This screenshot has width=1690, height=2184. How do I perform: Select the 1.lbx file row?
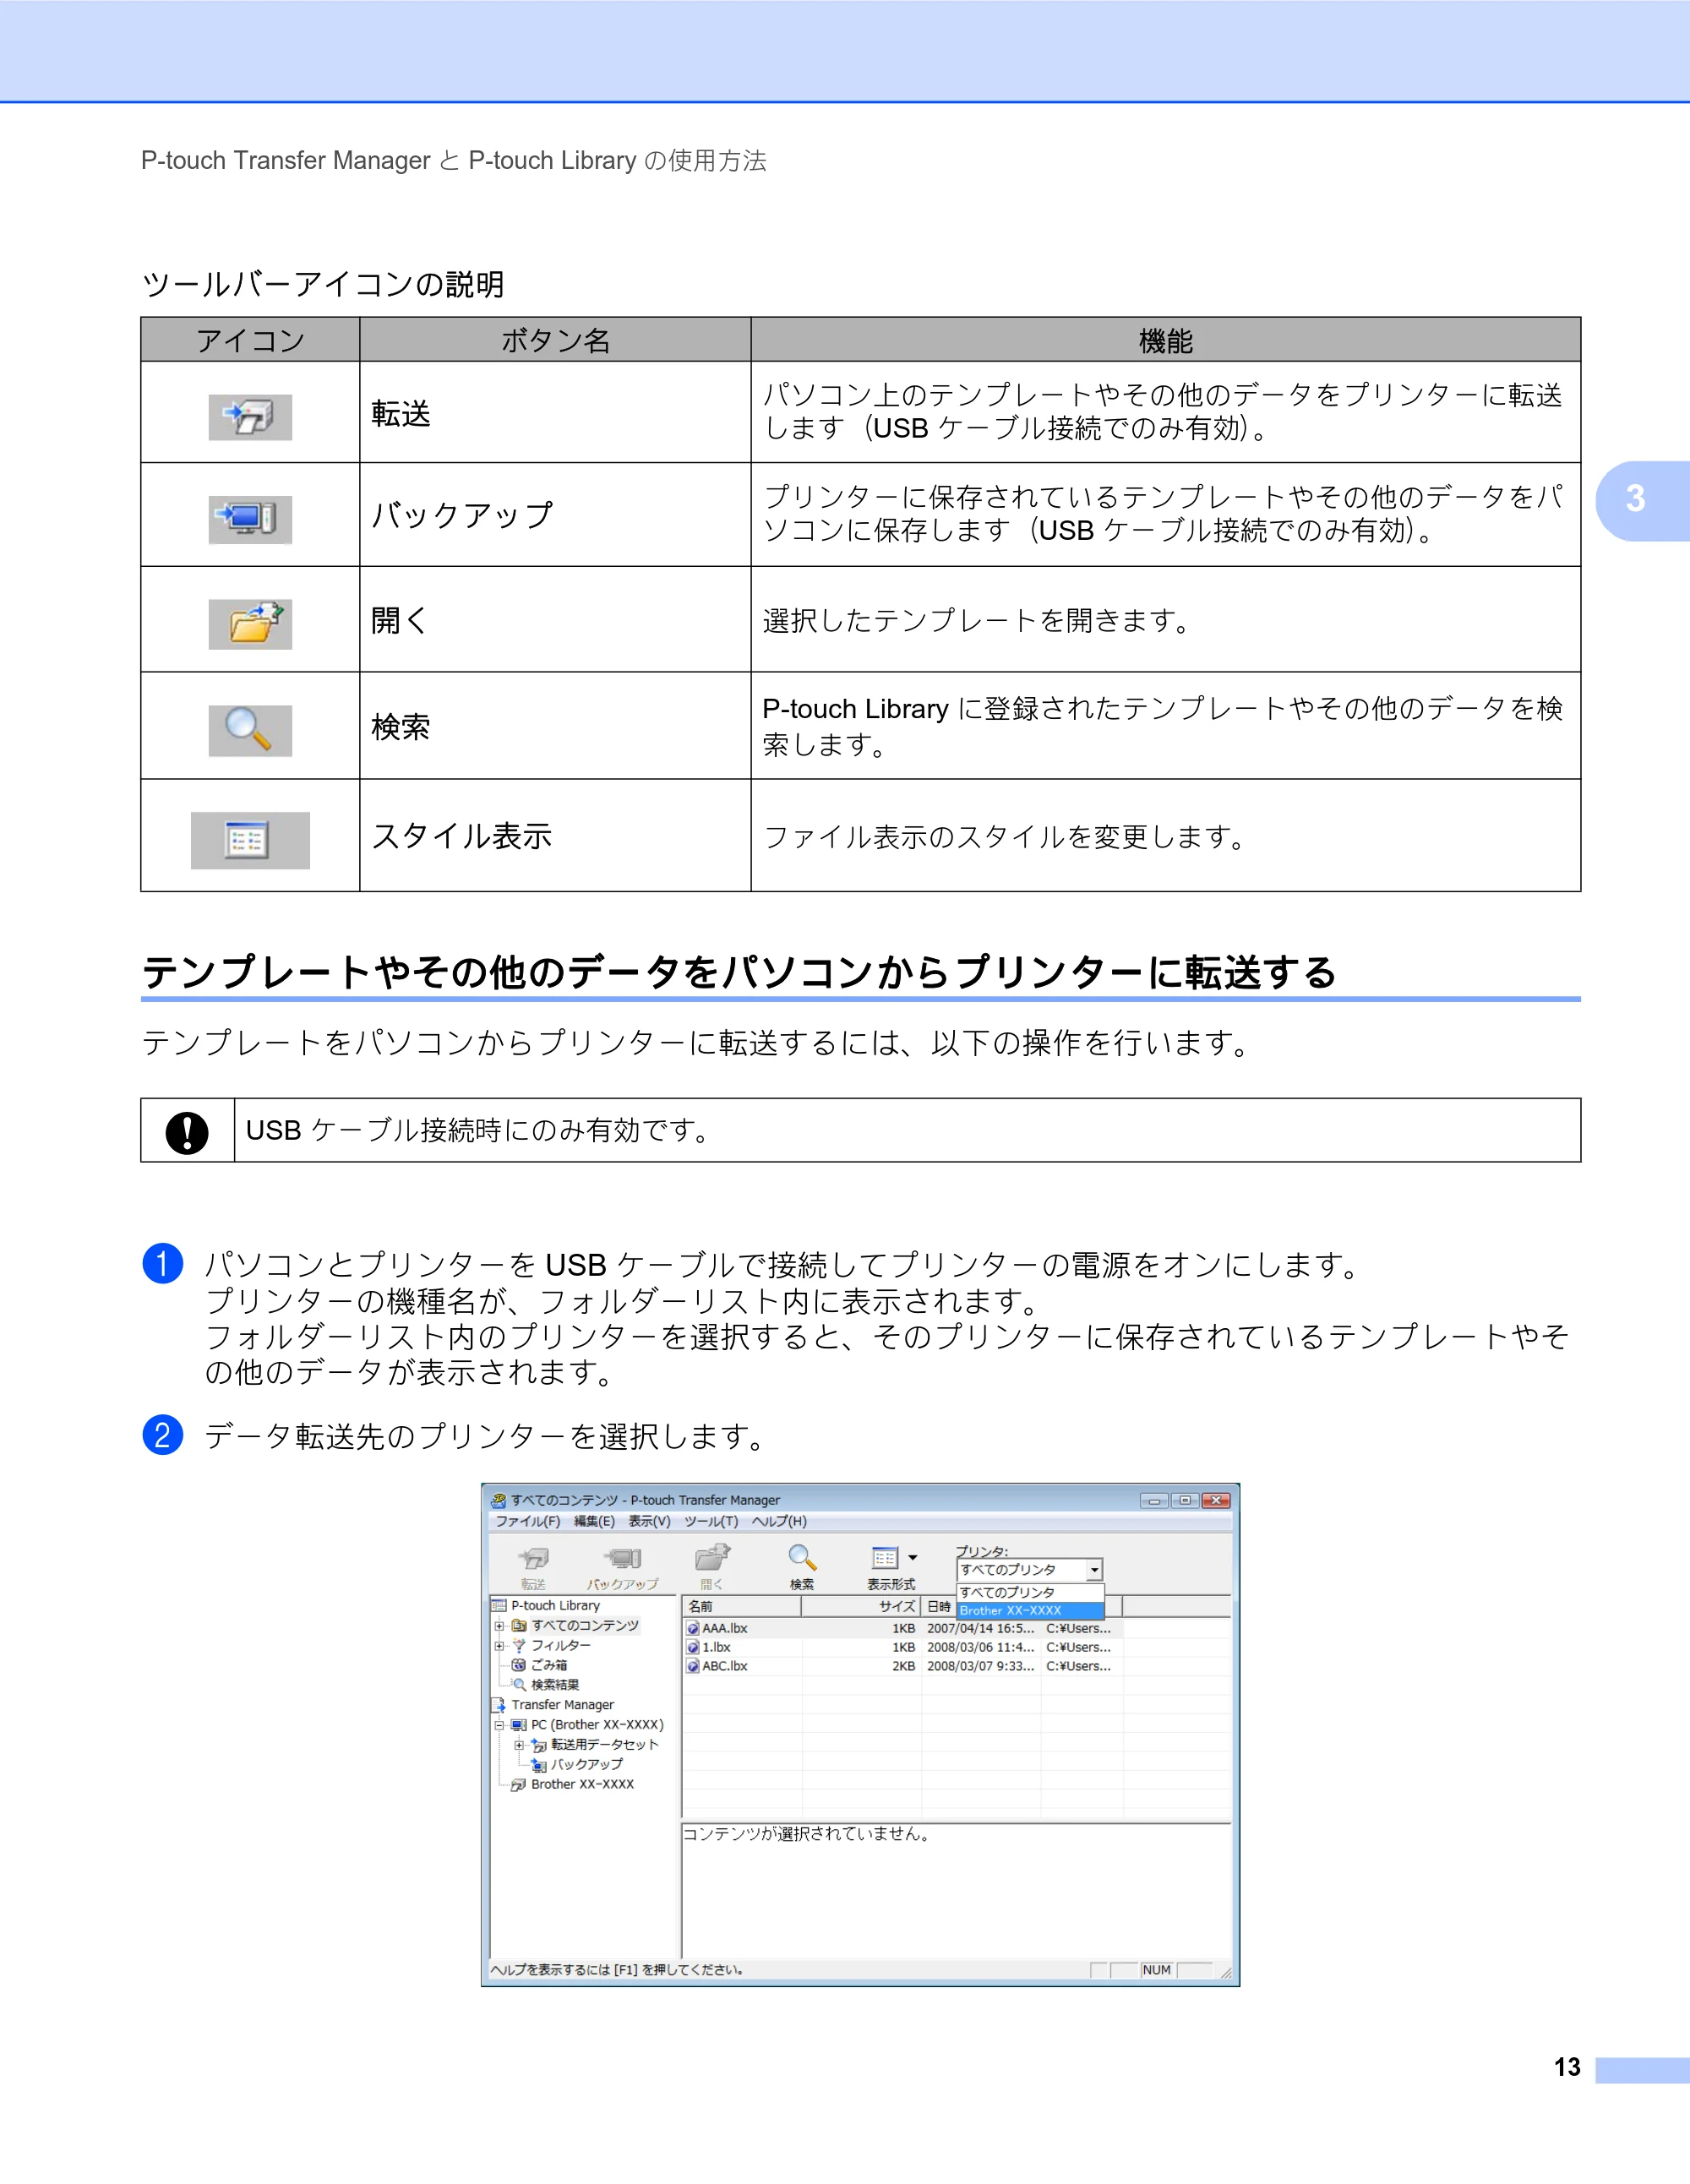[x=905, y=1647]
